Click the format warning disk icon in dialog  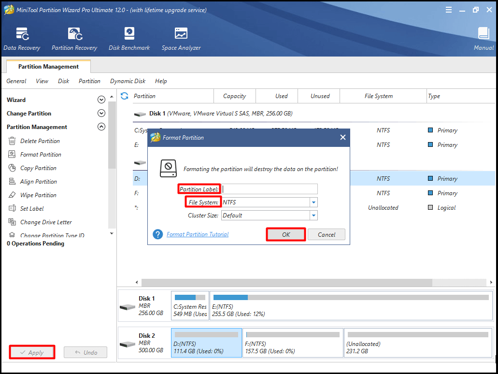pos(168,169)
